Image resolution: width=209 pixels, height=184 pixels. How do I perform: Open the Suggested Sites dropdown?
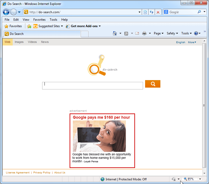coord(48,26)
